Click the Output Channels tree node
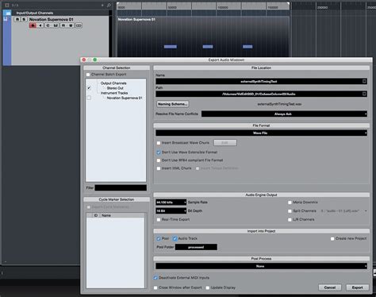The height and width of the screenshot is (297, 376). 113,83
